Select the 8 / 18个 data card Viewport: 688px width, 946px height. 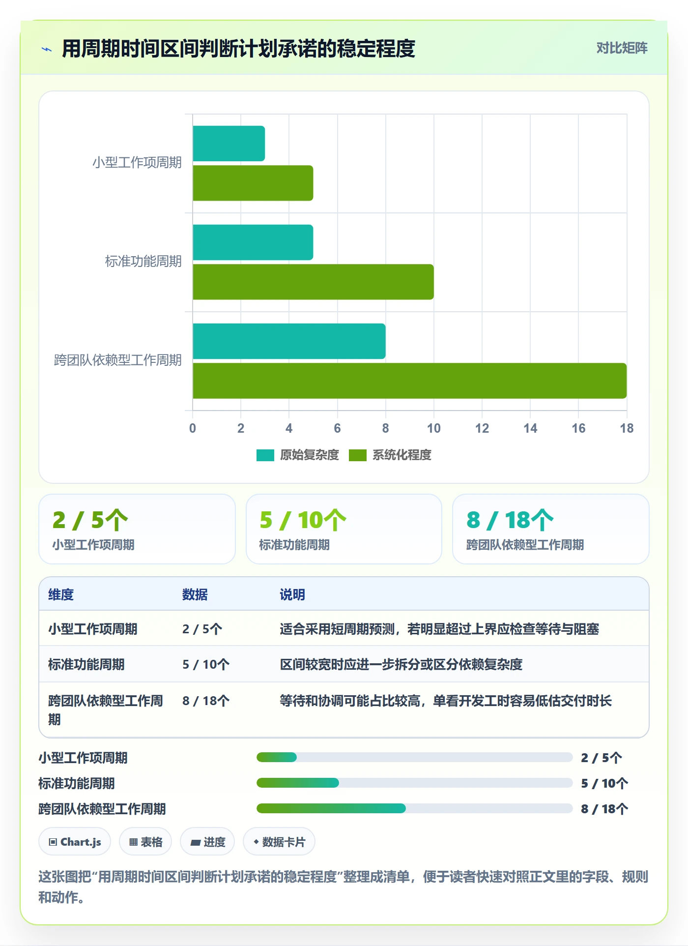pos(551,529)
